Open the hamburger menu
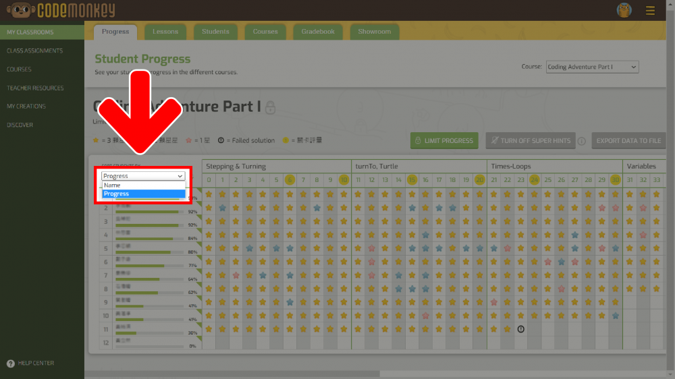The height and width of the screenshot is (379, 675). 650,10
